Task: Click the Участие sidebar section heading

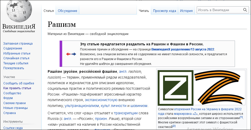Action: 9,77
